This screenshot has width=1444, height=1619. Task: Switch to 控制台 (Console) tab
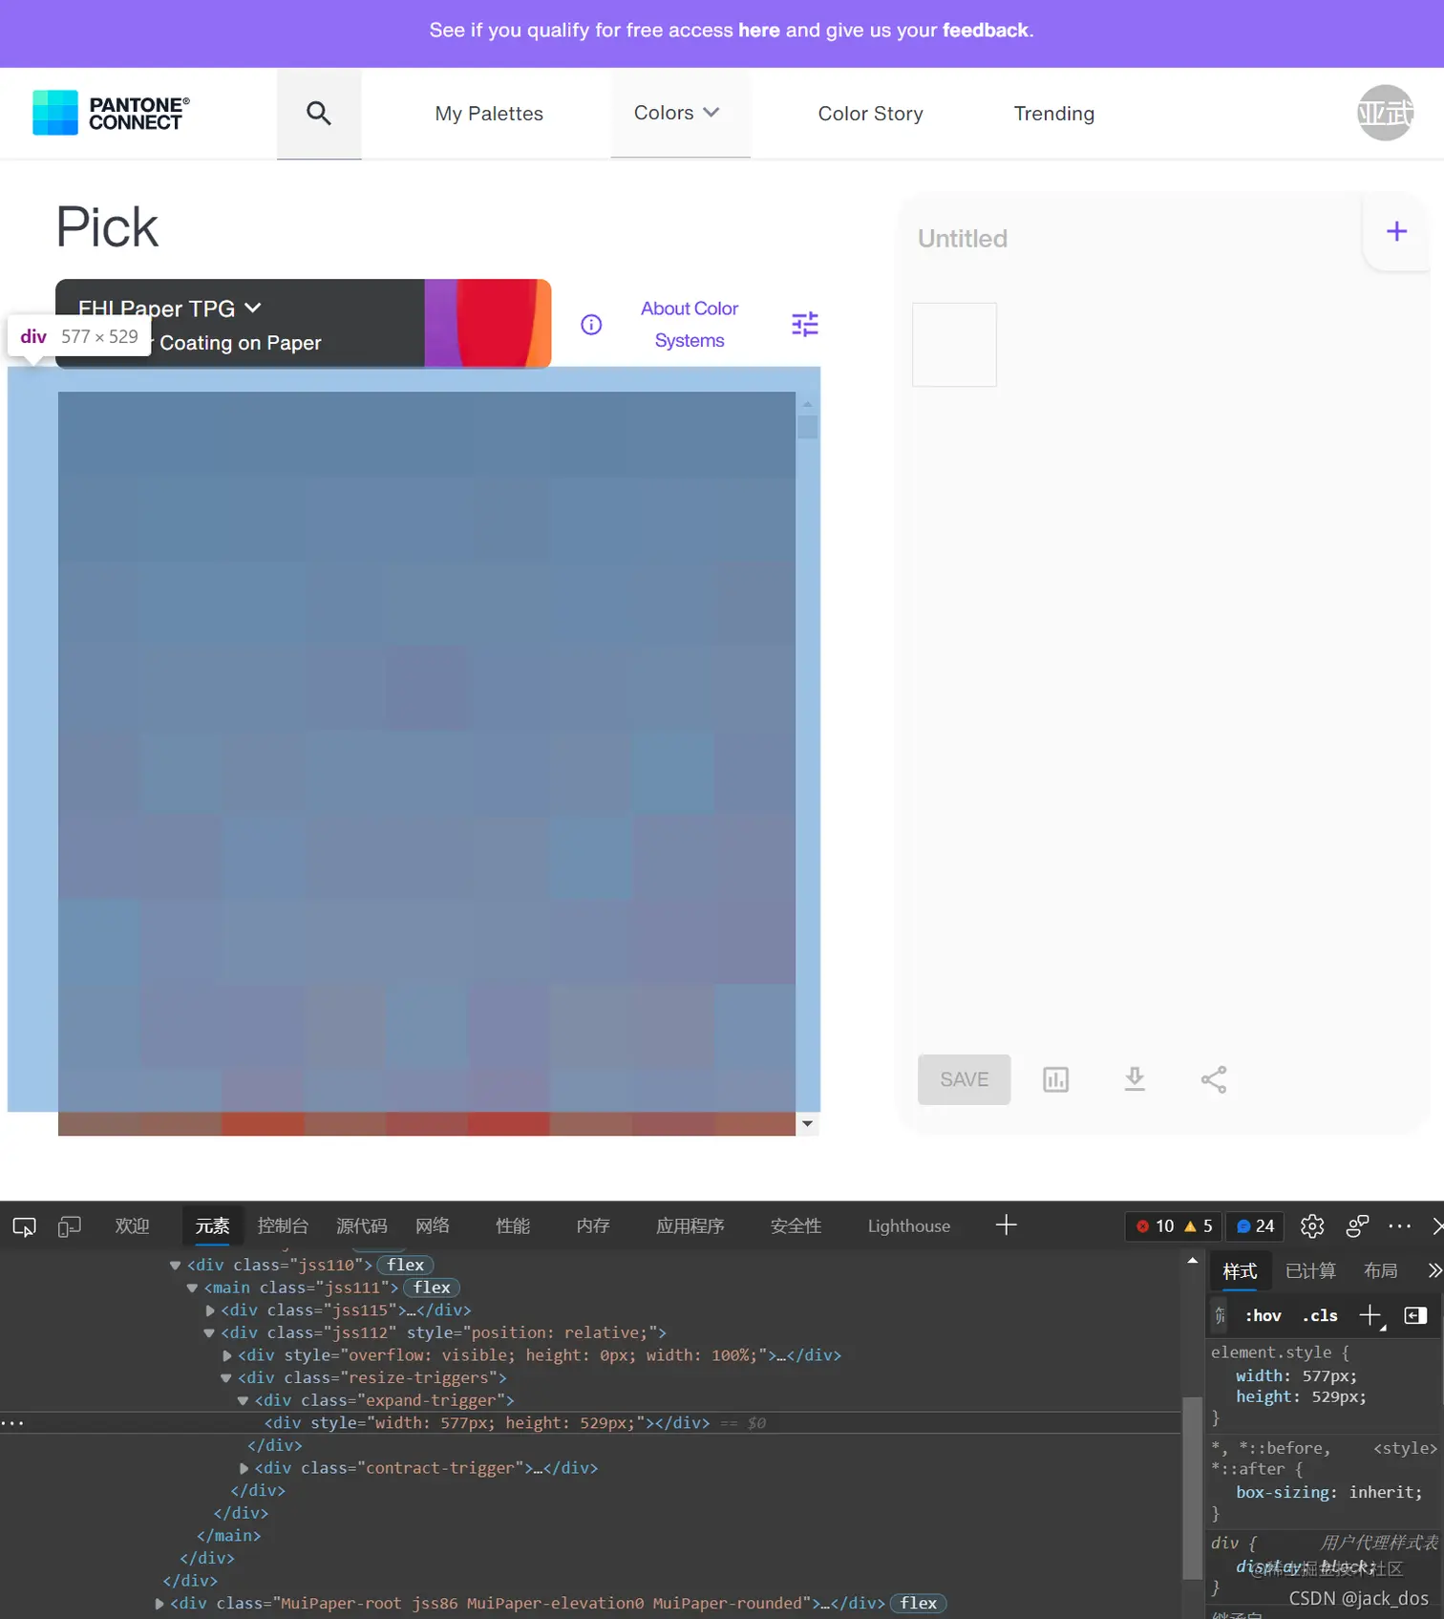click(x=283, y=1226)
